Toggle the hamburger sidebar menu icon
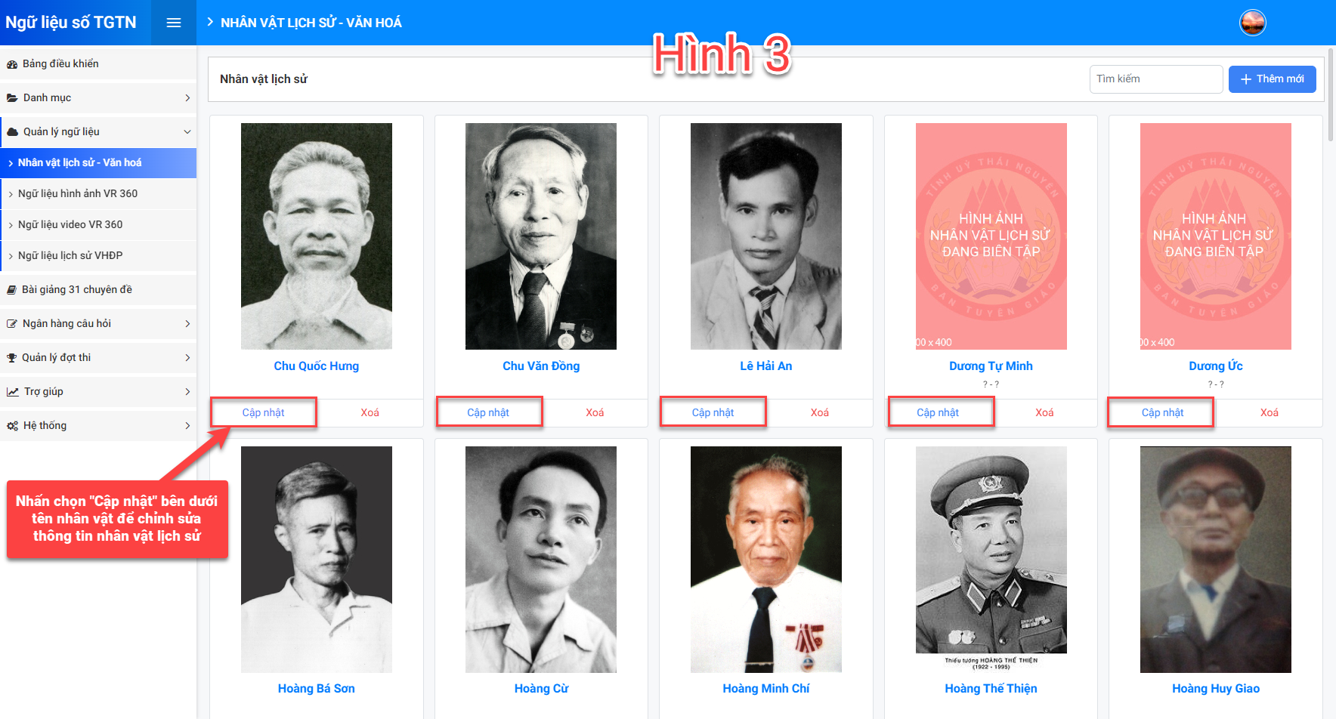The width and height of the screenshot is (1336, 719). pos(174,23)
